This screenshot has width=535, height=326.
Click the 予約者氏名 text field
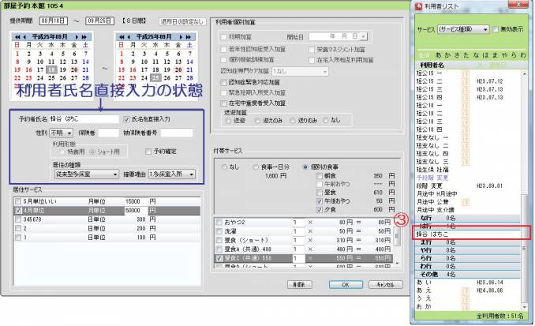[x=84, y=118]
